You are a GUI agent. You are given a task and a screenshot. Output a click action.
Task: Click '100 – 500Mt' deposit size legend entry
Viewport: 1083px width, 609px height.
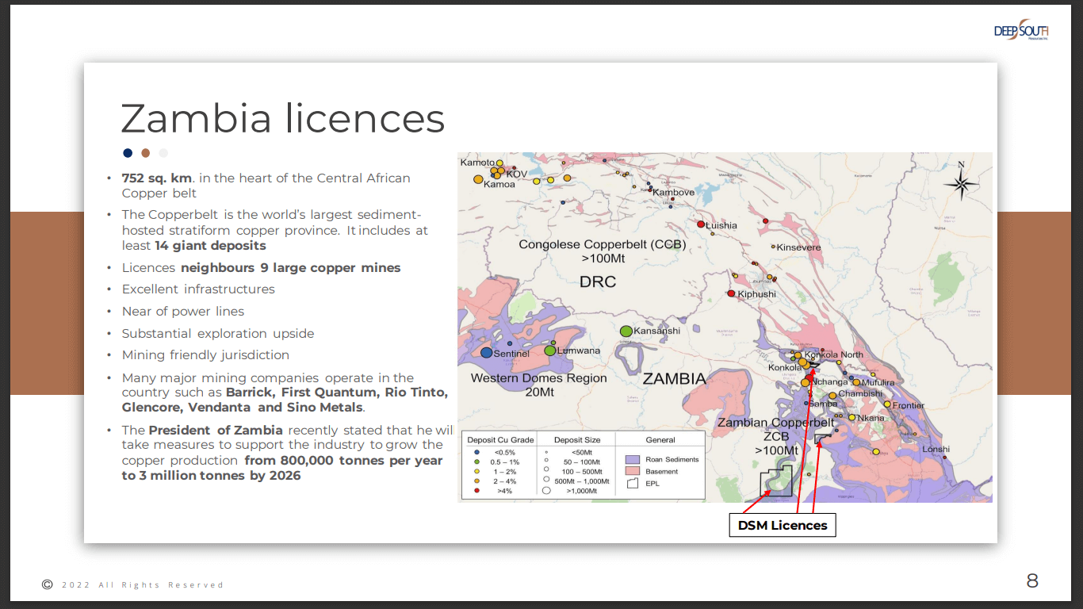[583, 471]
